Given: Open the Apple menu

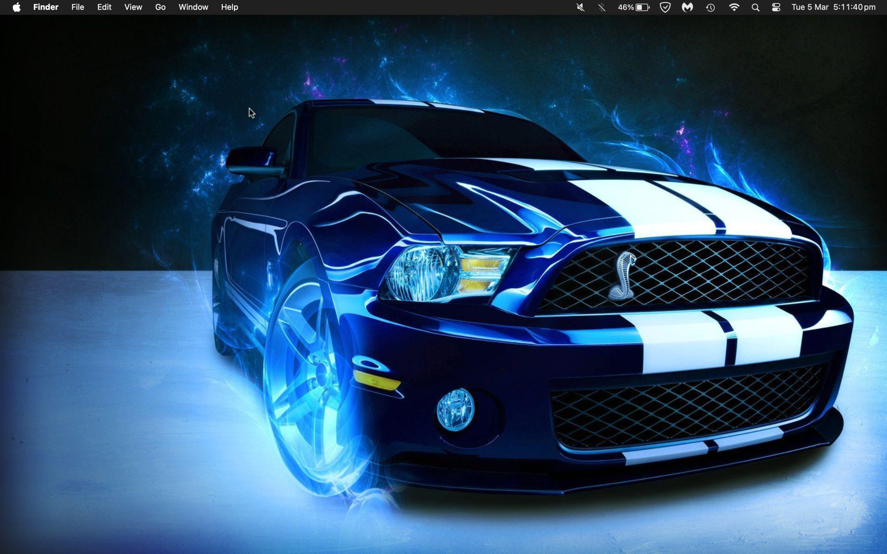Looking at the screenshot, I should (16, 7).
